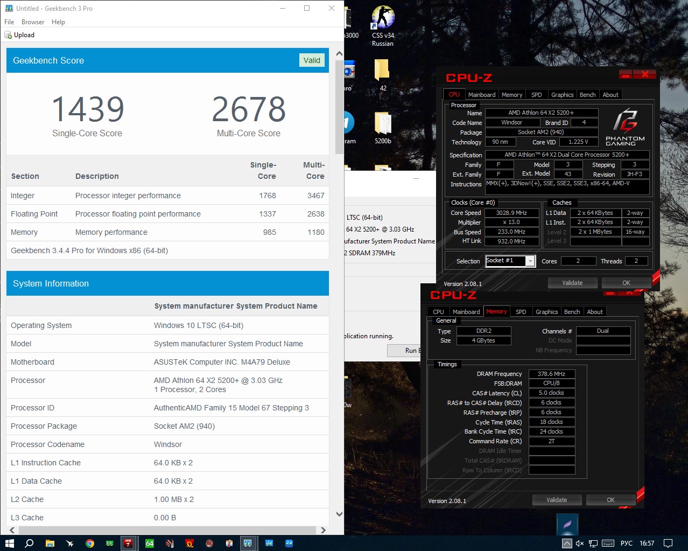Click the Geekbench vertical scrollbar up arrow
The height and width of the screenshot is (551, 688).
point(339,54)
